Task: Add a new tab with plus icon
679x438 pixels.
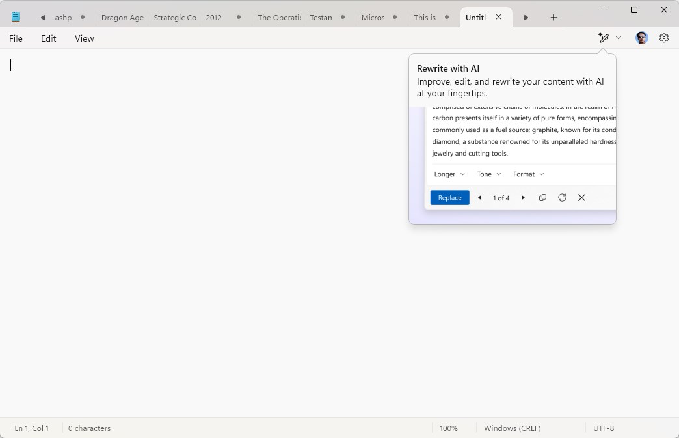Action: 553,18
